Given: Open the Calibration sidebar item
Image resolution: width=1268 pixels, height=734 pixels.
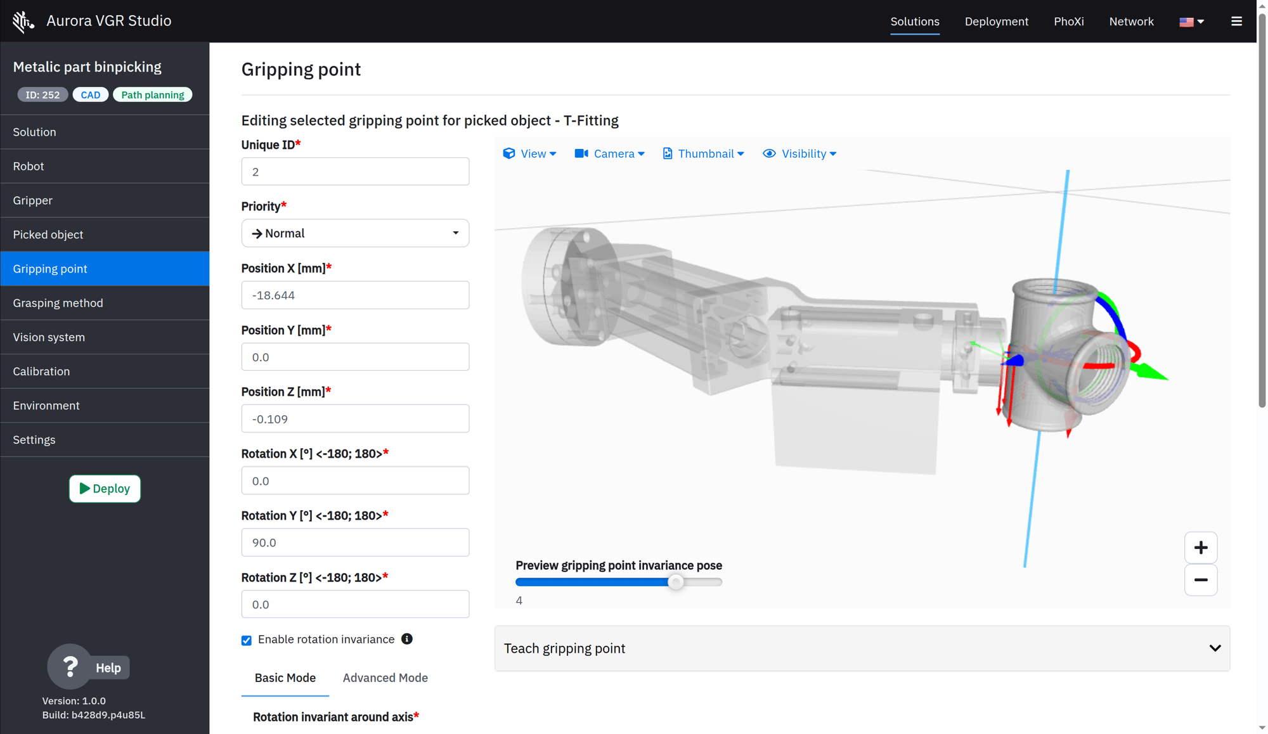Looking at the screenshot, I should (105, 371).
